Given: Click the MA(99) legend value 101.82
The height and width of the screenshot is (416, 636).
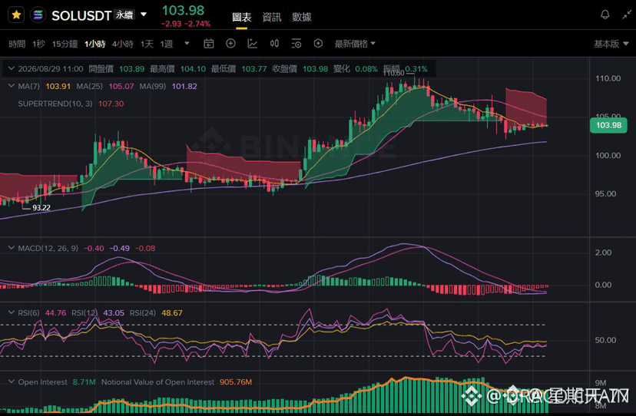Looking at the screenshot, I should (x=184, y=87).
